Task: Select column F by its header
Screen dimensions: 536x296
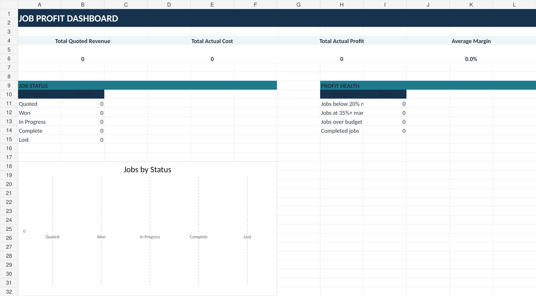Action: tap(255, 4)
